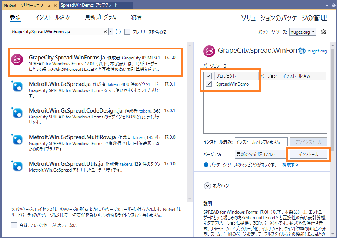Clear the search box with X icon
Screen dimensions: 337x238
point(105,32)
